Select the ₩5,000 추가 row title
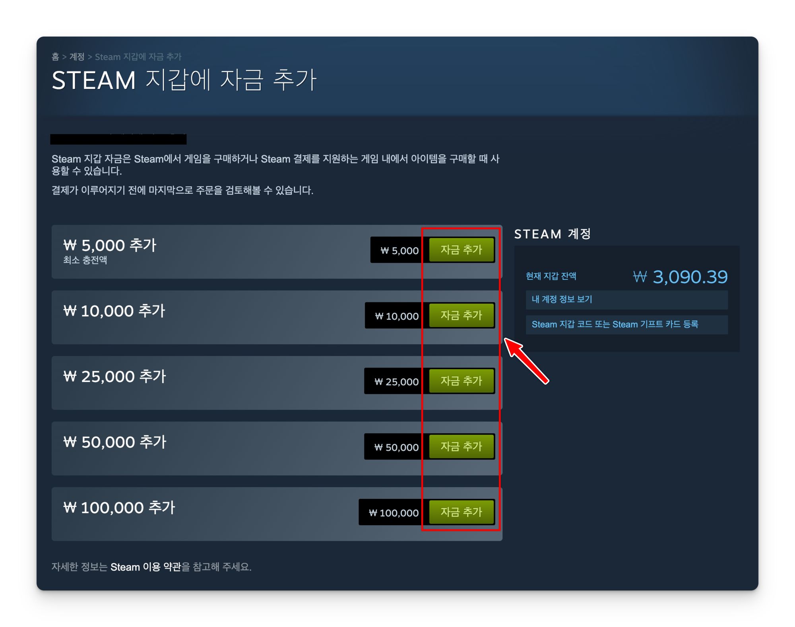The height and width of the screenshot is (627, 795). point(110,245)
